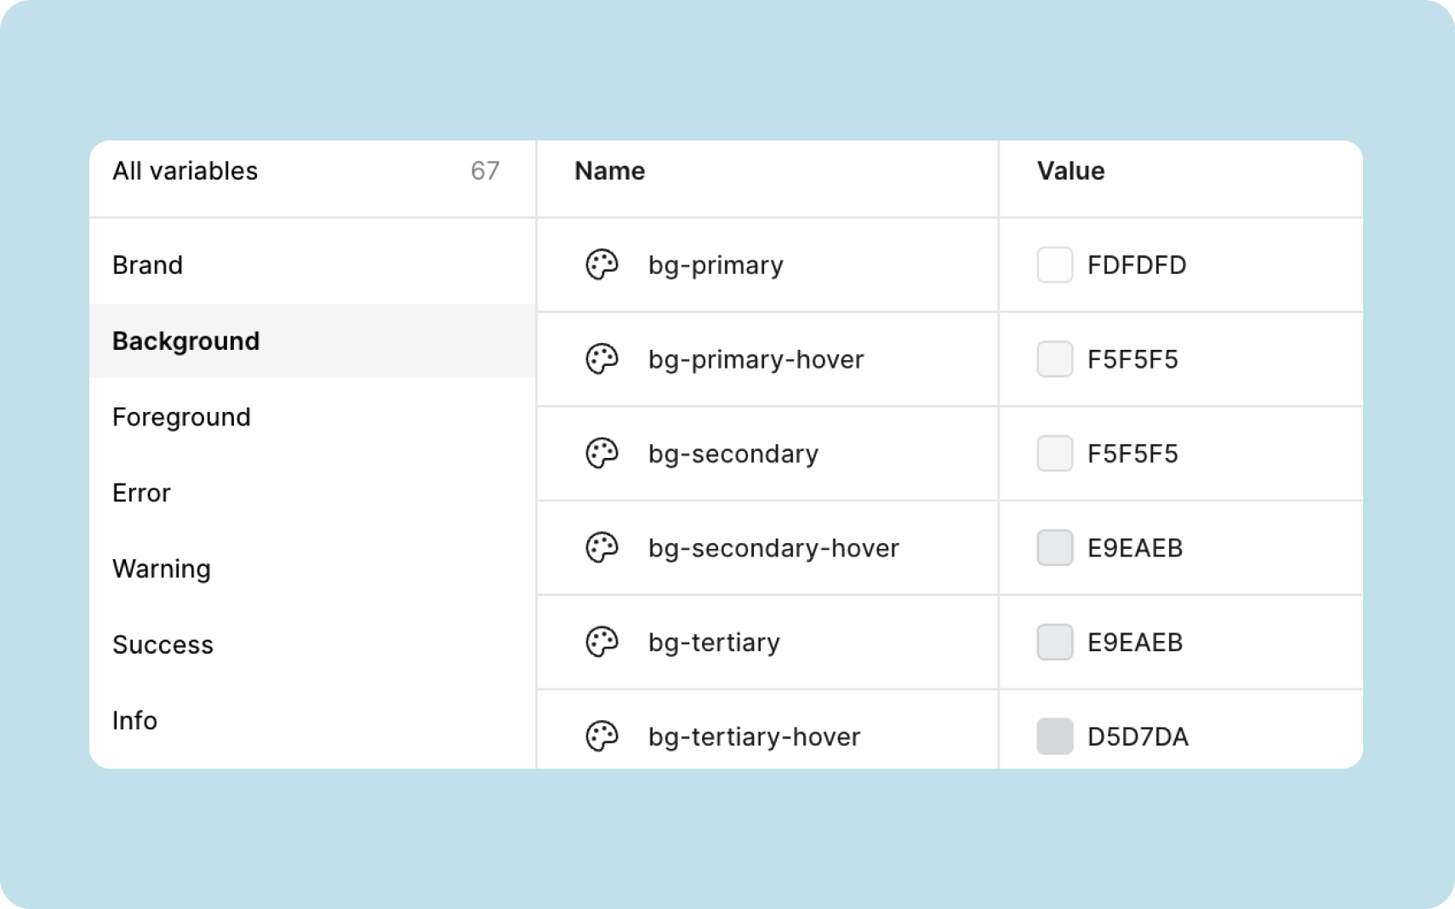The image size is (1455, 909).
Task: Click the Value column header
Action: (1070, 171)
